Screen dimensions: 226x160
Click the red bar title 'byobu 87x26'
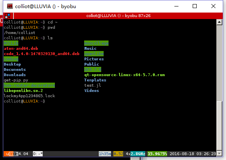[x=138, y=16]
